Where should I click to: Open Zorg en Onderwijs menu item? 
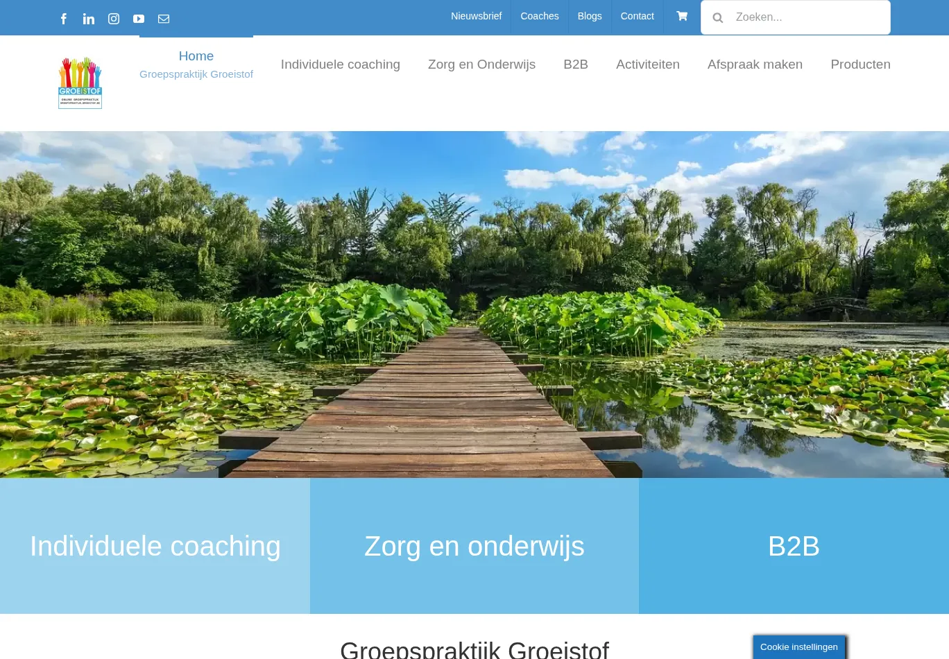pos(481,65)
